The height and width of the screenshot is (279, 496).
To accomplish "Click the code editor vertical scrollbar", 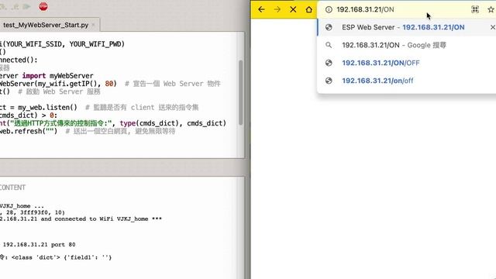I will click(241, 92).
